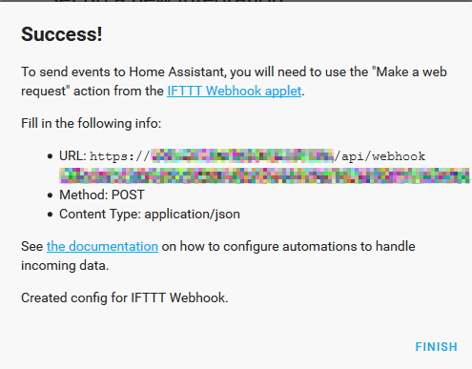Click the bullet beside Method: POST
The height and width of the screenshot is (369, 472).
point(50,195)
